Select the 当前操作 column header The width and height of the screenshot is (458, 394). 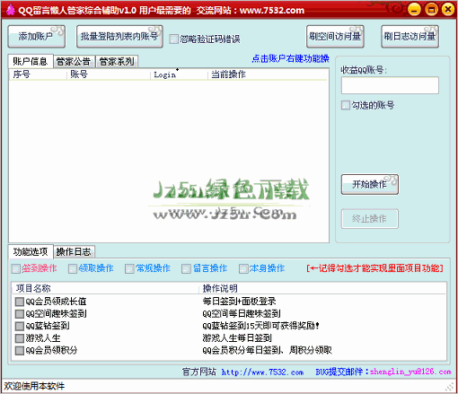268,74
